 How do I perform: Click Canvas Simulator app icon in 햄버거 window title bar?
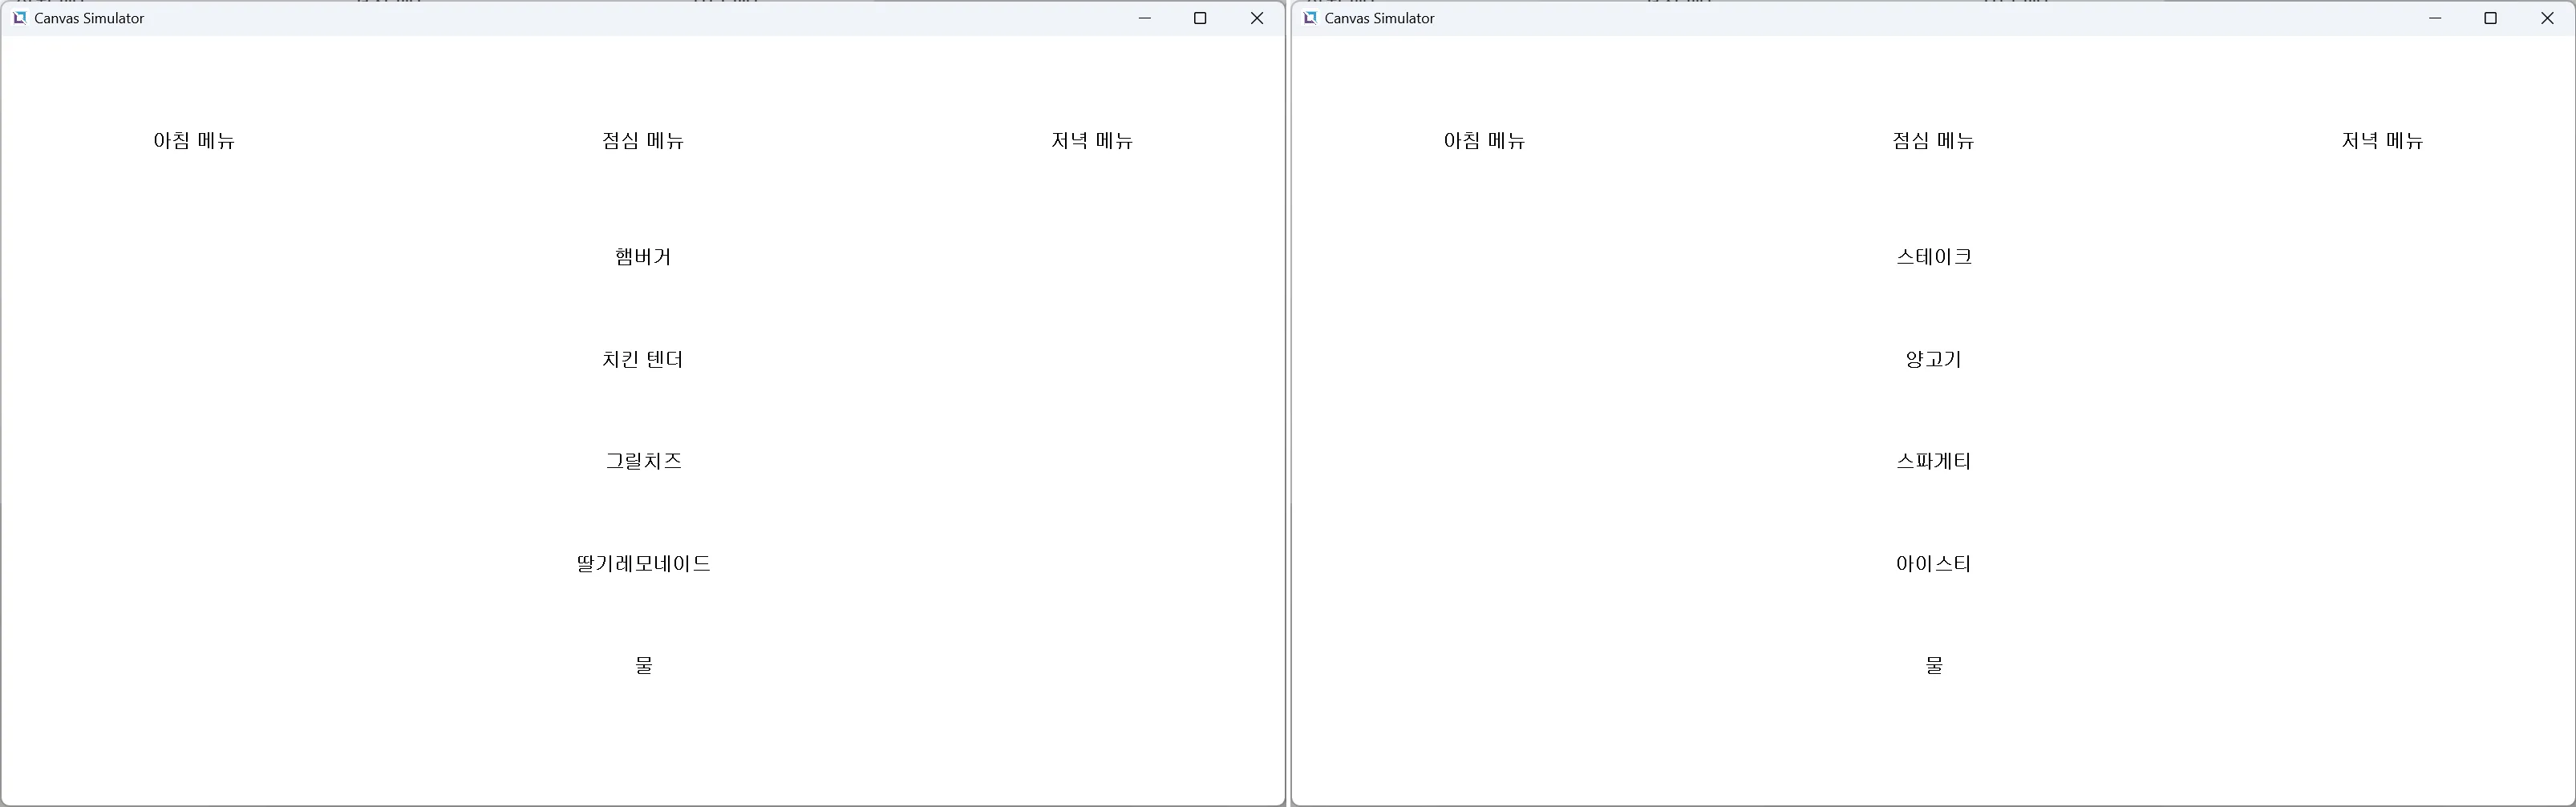pos(19,18)
